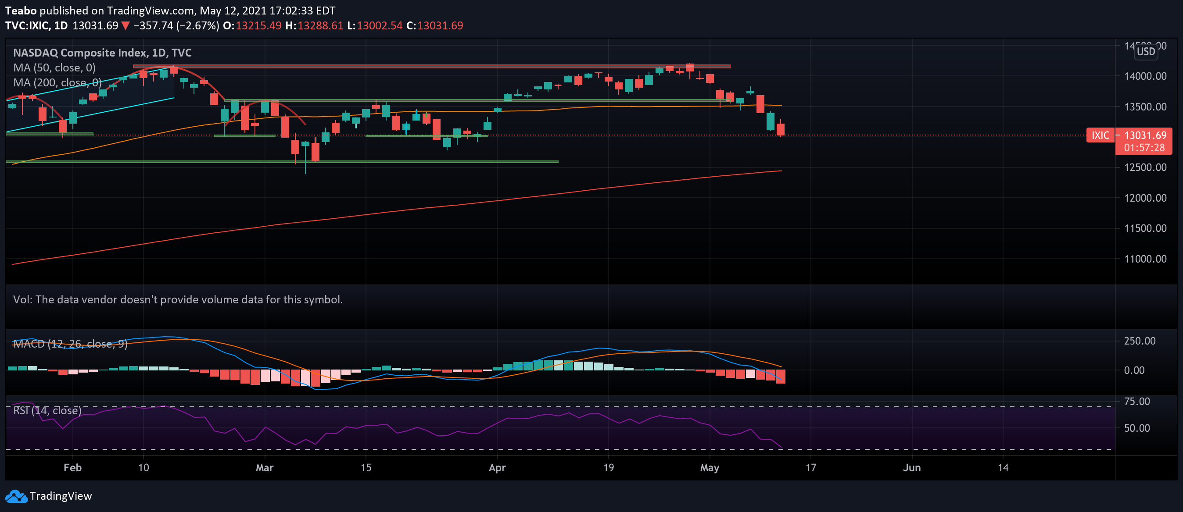
Task: Select the MA (50, close, 0) legend
Action: coord(54,68)
